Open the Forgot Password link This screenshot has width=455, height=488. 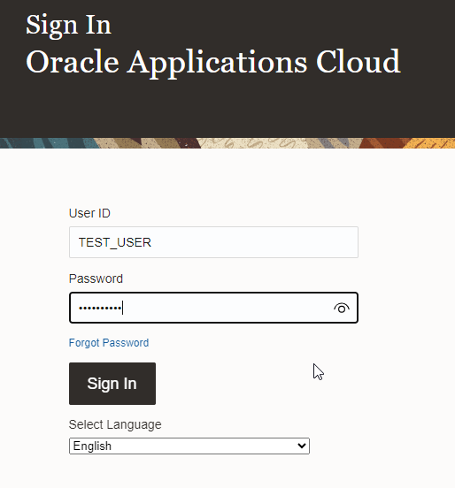click(x=109, y=343)
